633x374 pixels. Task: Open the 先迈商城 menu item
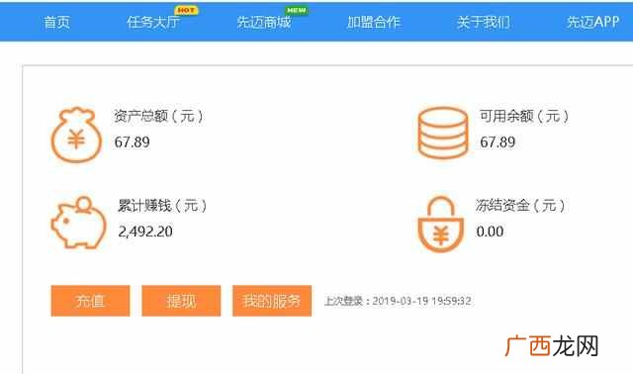tap(264, 22)
